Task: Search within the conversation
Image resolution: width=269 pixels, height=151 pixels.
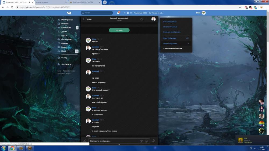Action: click(141, 19)
